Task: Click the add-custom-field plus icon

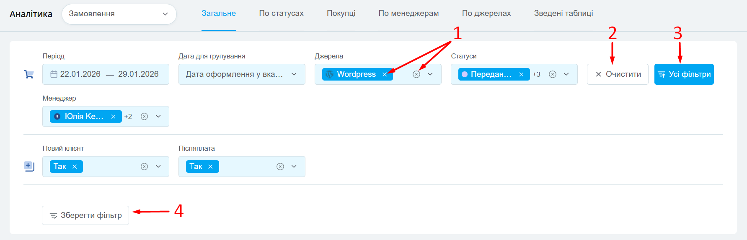Action: [x=28, y=166]
